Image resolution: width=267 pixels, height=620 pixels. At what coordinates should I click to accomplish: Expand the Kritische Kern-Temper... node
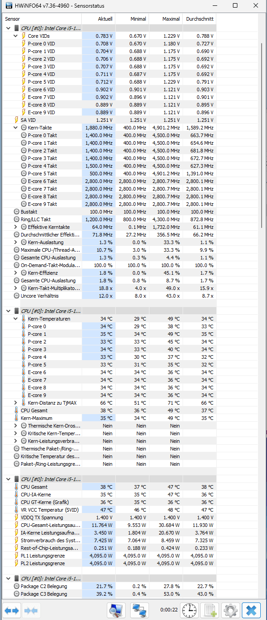tap(16, 433)
